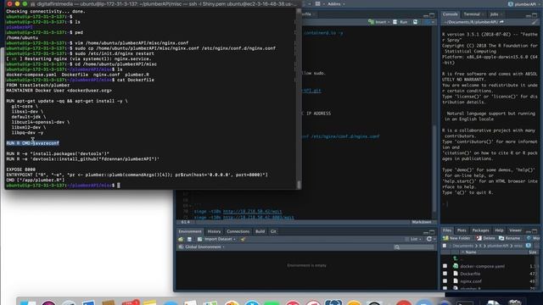This screenshot has width=543, height=305.
Task: Click plumberAPI in the Files path breadcrumb
Action: pos(497,246)
